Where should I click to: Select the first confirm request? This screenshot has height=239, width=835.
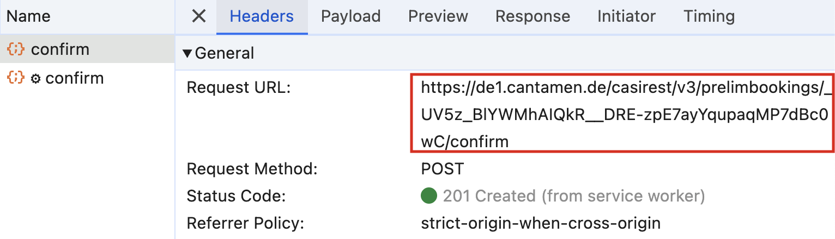(87, 49)
